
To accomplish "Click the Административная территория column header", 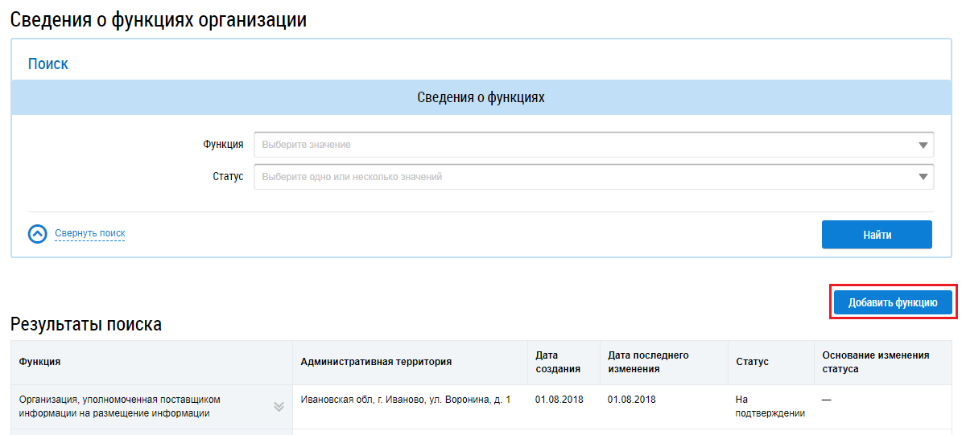I will tap(376, 362).
